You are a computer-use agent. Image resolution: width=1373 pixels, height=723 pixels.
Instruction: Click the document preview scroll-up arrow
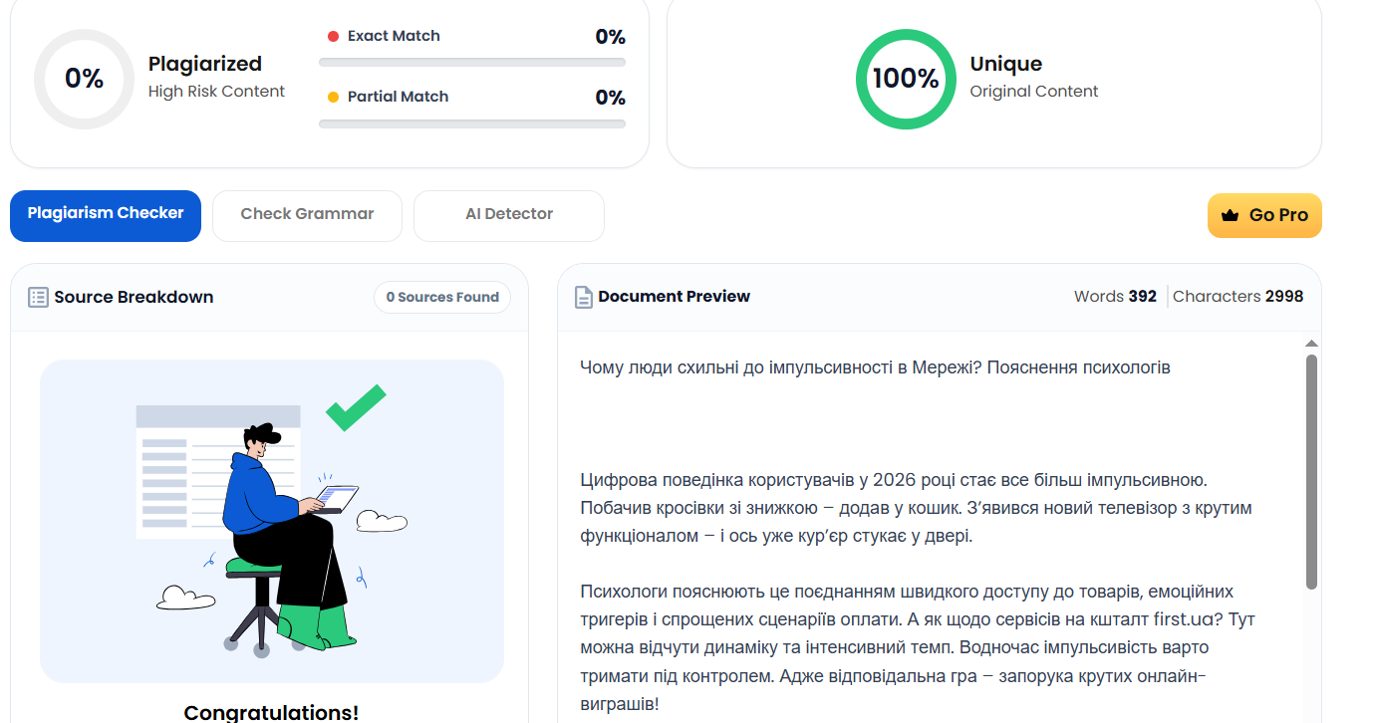click(x=1311, y=344)
